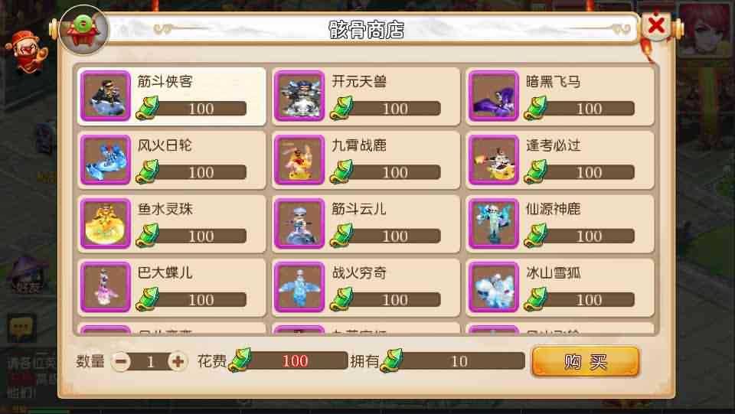This screenshot has height=414, width=735.
Task: Decrease quantity with the minus button
Action: point(121,361)
